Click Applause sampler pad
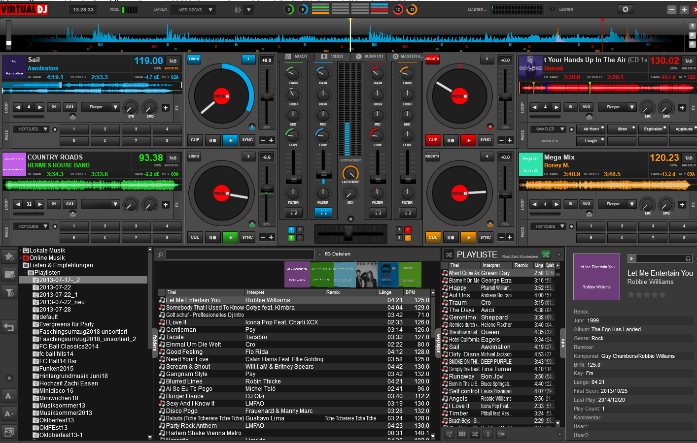The height and width of the screenshot is (443, 697). (684, 129)
